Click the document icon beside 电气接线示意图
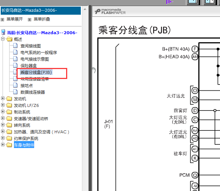 (x=15, y=59)
